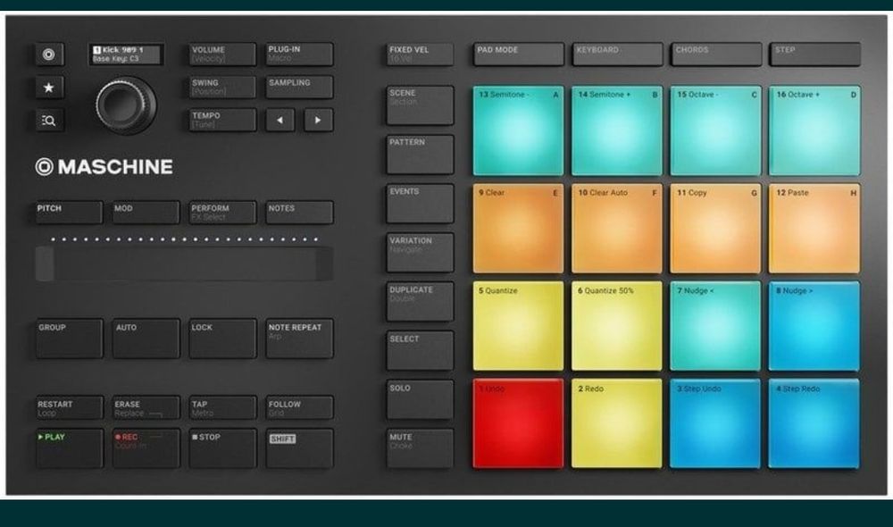Image resolution: width=893 pixels, height=527 pixels.
Task: Switch to CHORDS mode
Action: (716, 54)
